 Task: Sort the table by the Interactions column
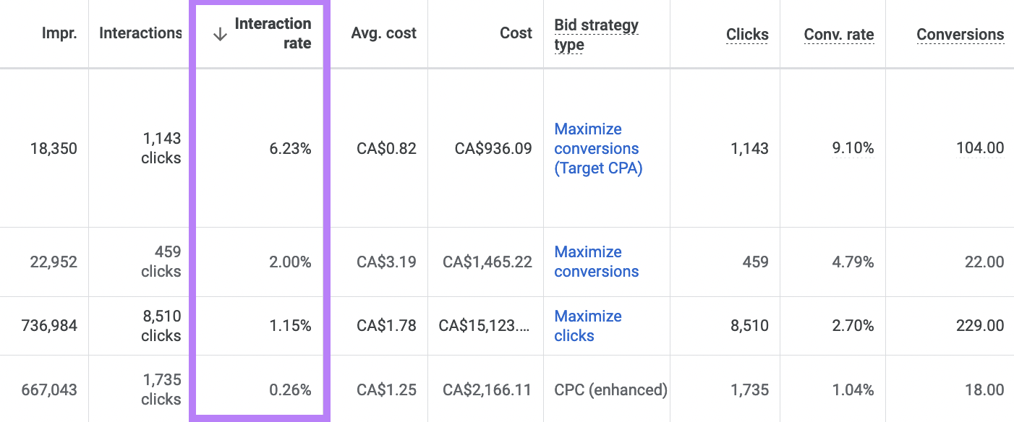(140, 33)
